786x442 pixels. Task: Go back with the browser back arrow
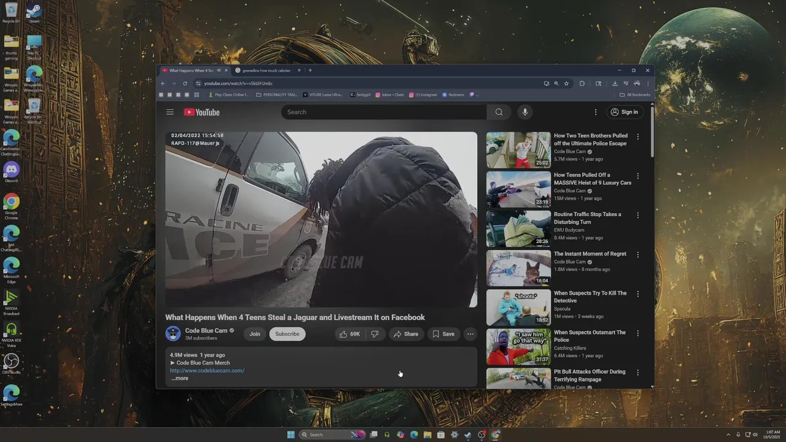pos(163,83)
